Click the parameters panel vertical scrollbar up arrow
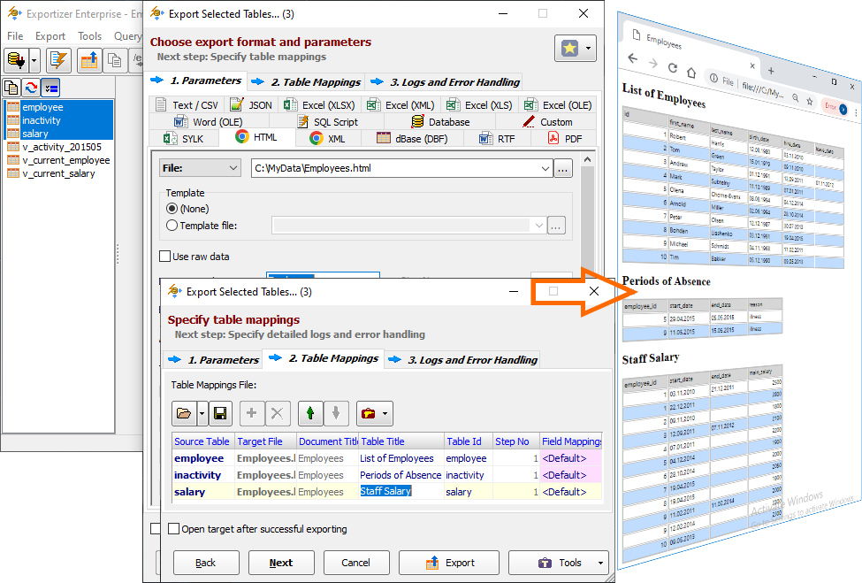The height and width of the screenshot is (583, 862). [587, 159]
